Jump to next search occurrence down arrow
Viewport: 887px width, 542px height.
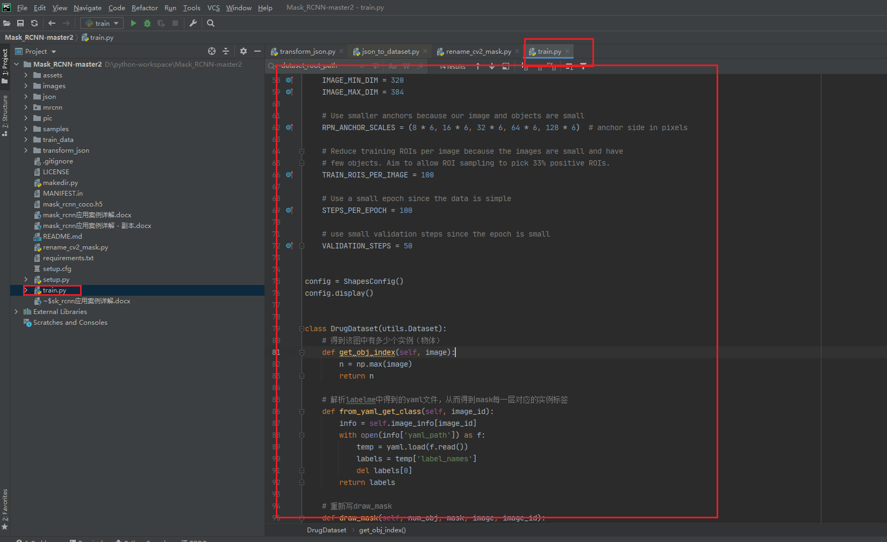click(x=492, y=66)
